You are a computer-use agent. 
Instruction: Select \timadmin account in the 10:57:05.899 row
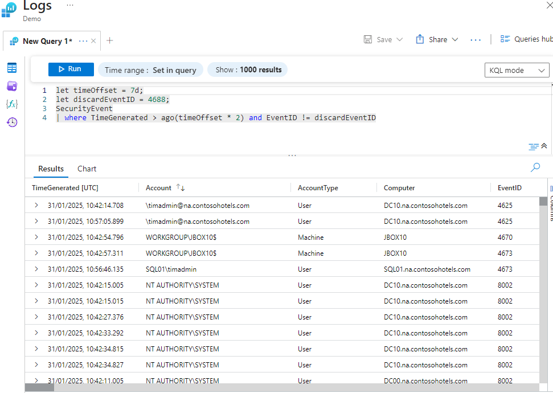198,222
